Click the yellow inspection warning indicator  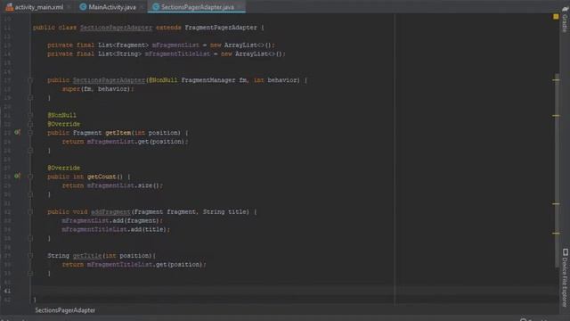tap(556, 17)
